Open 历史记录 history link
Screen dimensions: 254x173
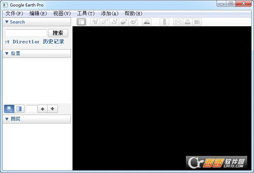click(53, 42)
